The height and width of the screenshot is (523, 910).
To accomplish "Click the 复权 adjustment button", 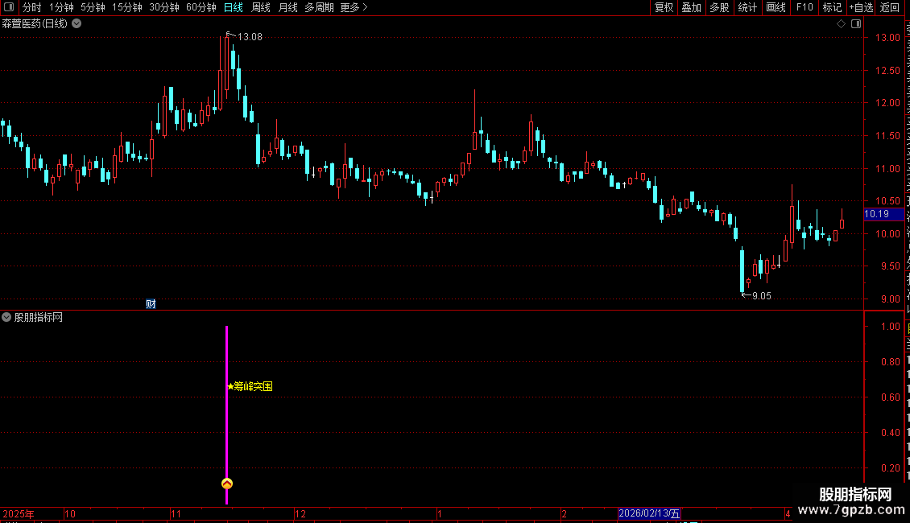I will tap(664, 7).
